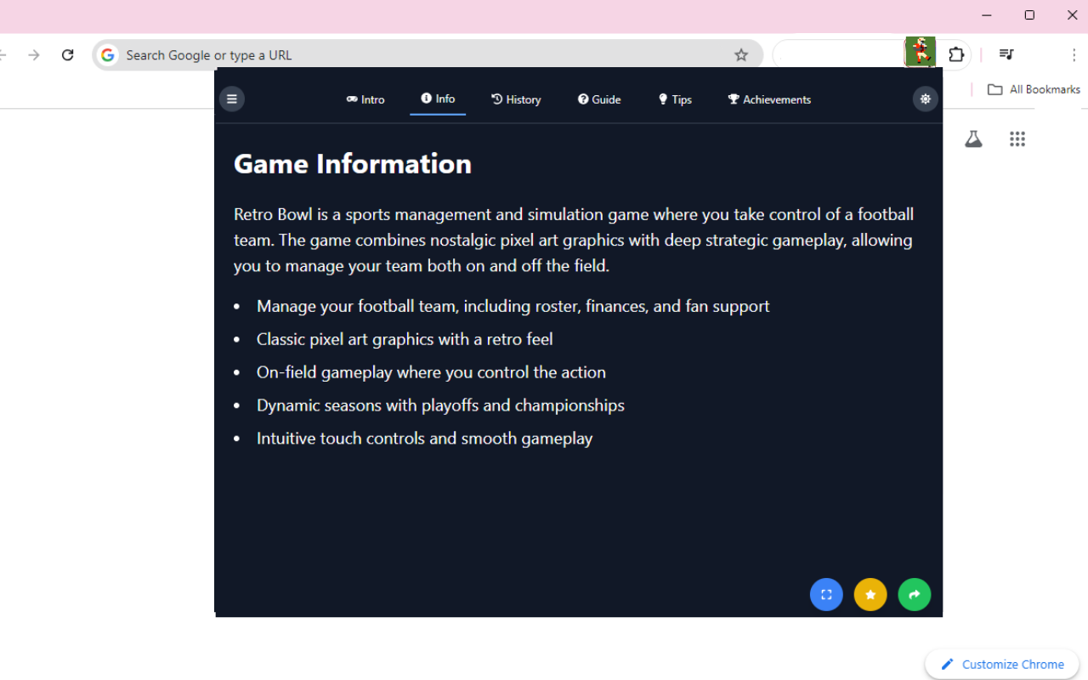
Task: Open the hamburger menu in popup
Action: (231, 99)
